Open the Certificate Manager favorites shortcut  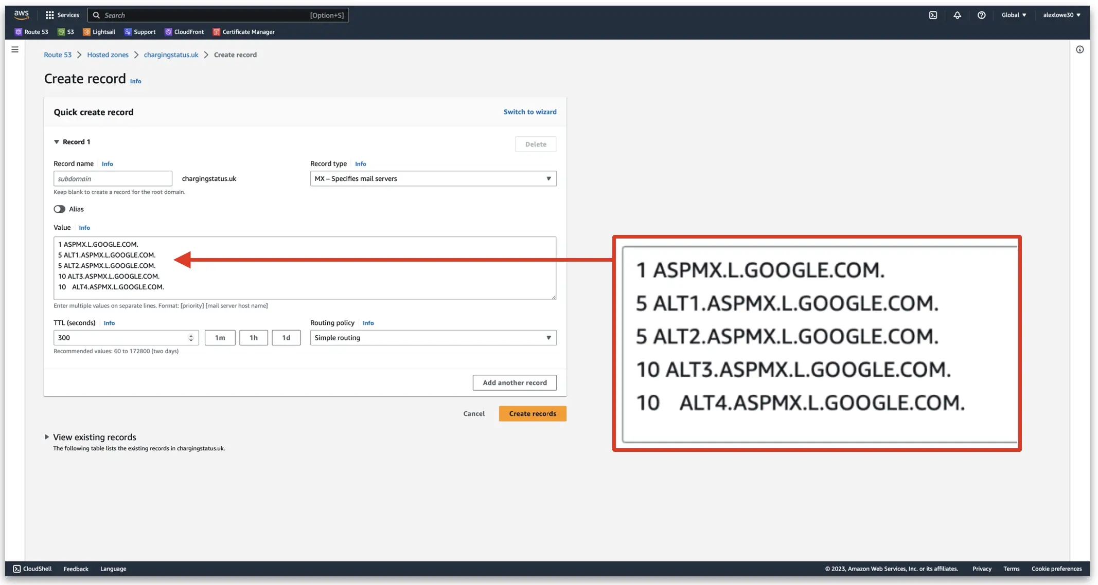pos(244,32)
